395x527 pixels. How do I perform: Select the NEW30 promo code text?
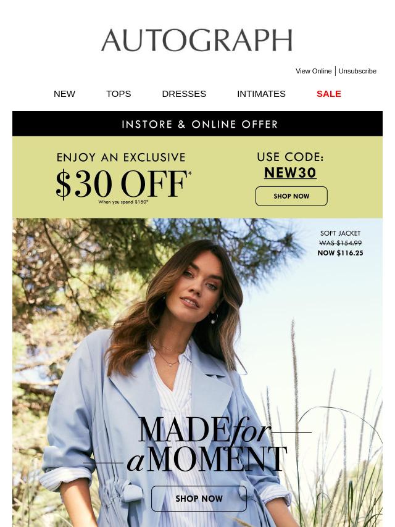tap(290, 173)
